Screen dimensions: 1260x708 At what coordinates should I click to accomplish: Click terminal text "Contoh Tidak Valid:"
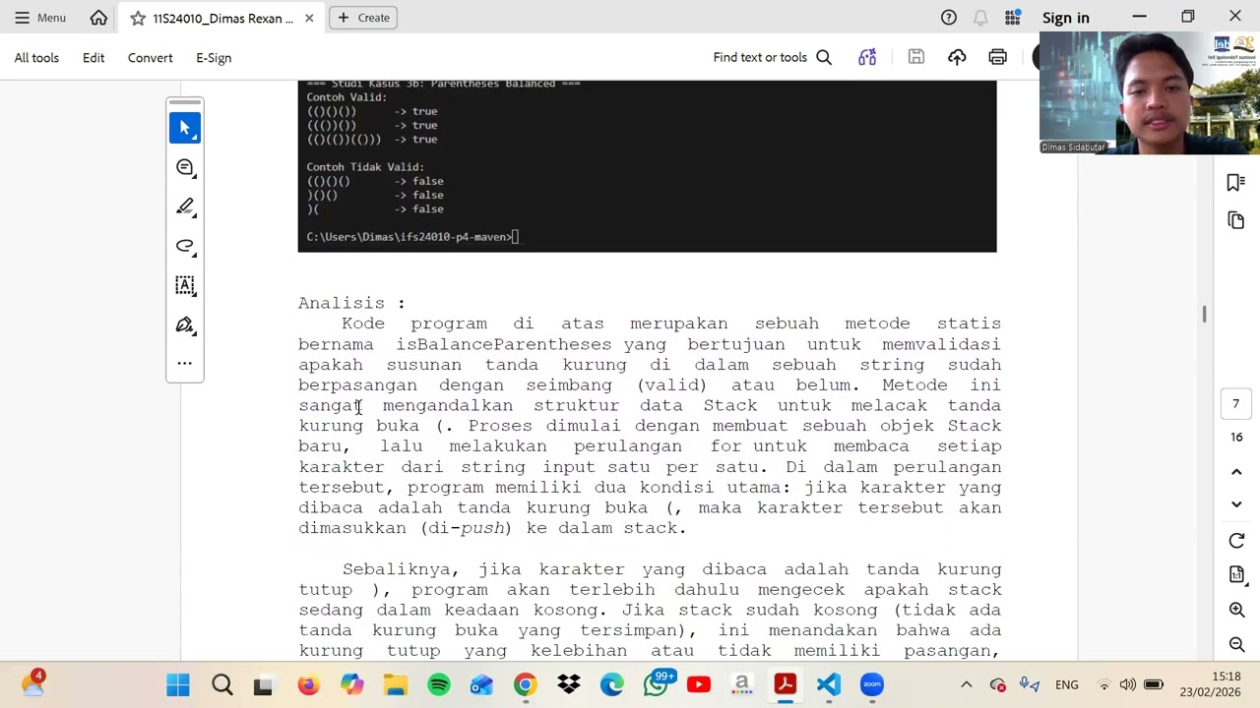pos(365,167)
